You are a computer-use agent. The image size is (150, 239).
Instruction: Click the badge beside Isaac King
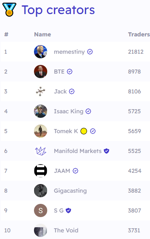88,111
